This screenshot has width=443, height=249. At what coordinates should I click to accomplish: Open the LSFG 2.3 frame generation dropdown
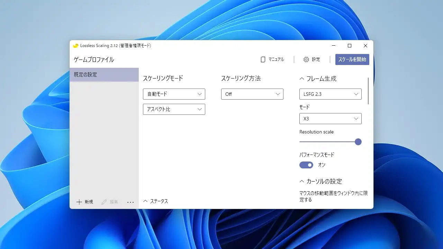(330, 94)
